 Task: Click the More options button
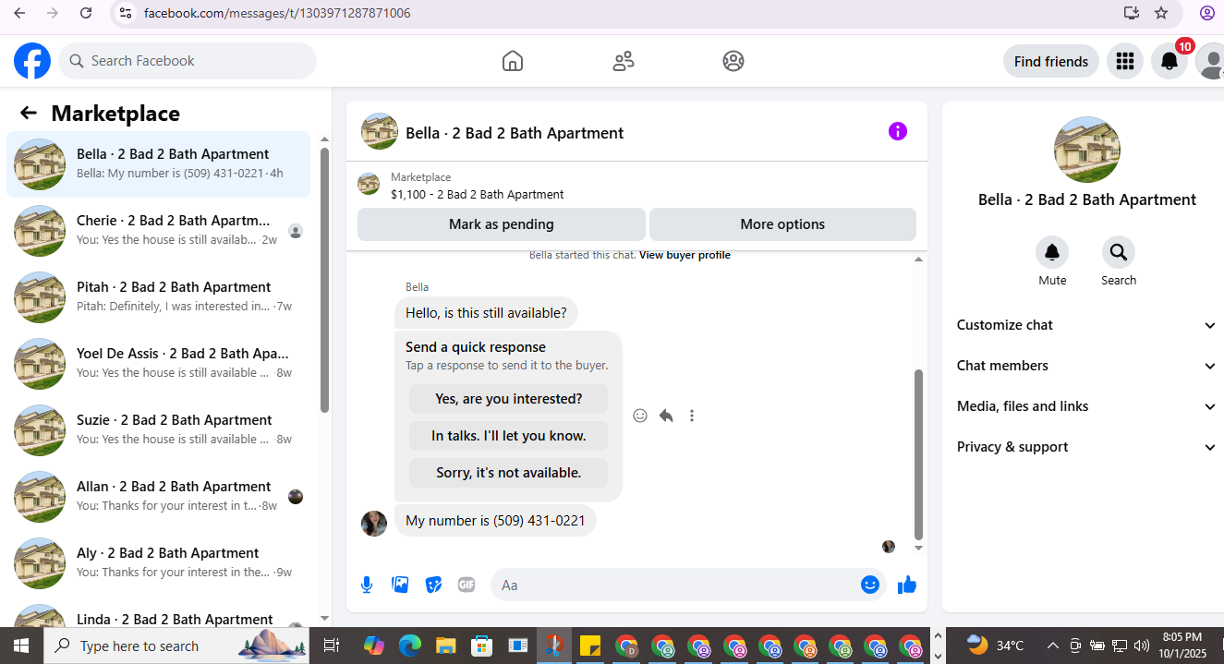tap(782, 224)
